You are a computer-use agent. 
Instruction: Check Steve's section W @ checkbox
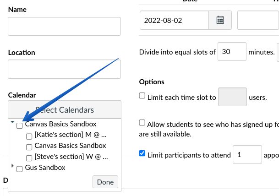click(x=29, y=158)
